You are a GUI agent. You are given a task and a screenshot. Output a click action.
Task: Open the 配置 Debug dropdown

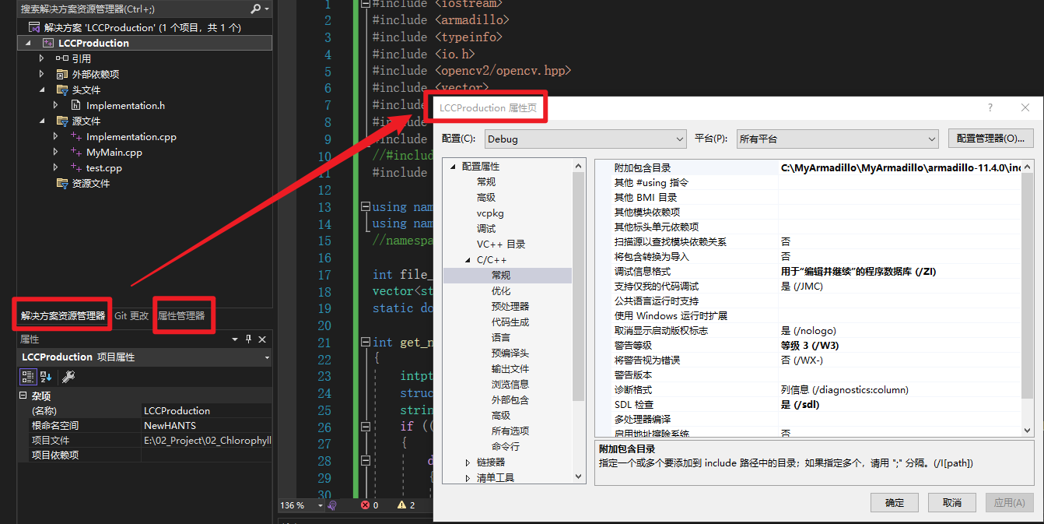(x=585, y=139)
